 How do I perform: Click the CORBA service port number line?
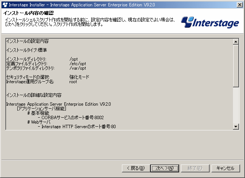pyautogui.click(x=71, y=117)
